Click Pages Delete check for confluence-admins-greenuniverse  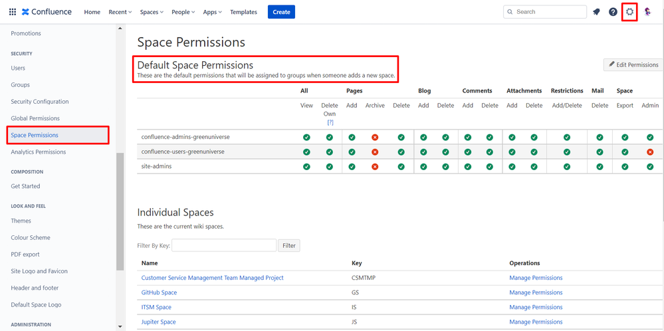point(401,137)
